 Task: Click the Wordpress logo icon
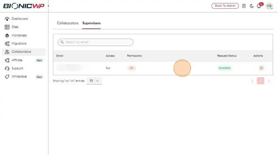tap(7, 35)
